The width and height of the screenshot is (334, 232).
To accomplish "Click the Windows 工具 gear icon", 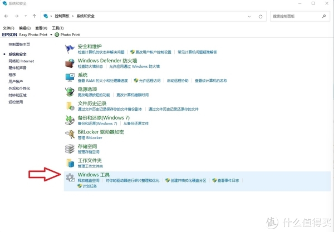I will [70, 177].
